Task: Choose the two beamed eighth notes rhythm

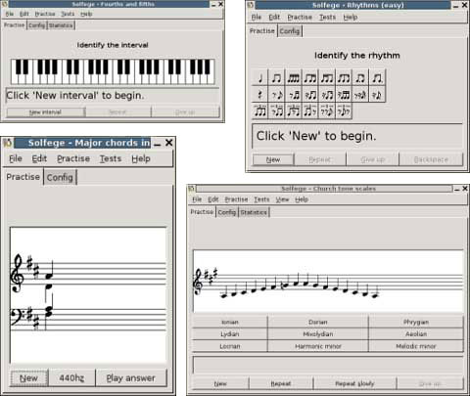Action: (276, 78)
